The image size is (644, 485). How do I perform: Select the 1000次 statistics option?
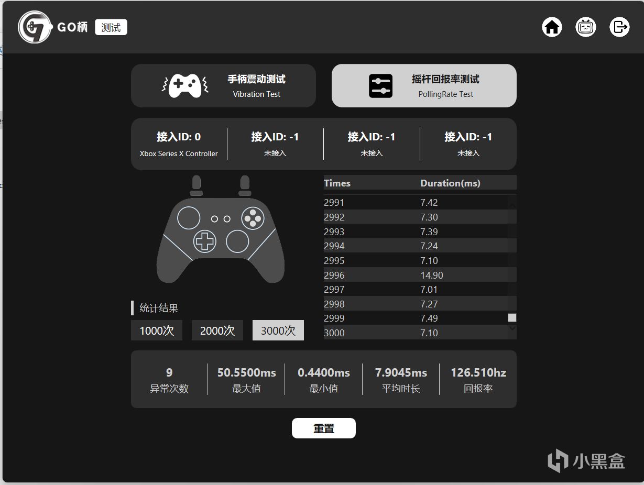[157, 330]
